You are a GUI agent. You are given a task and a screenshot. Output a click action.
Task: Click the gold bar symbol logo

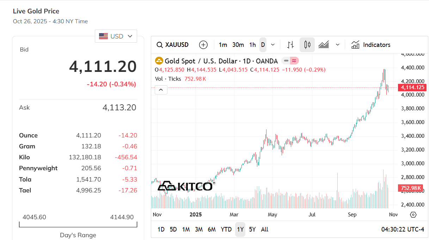(159, 61)
